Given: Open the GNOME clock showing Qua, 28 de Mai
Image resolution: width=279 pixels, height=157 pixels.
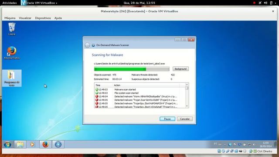Looking at the screenshot, I should click(x=139, y=3).
